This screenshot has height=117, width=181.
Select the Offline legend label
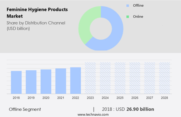(x=138, y=5)
